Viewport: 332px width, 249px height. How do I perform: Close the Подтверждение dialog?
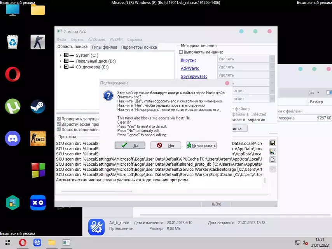pyautogui.click(x=227, y=83)
